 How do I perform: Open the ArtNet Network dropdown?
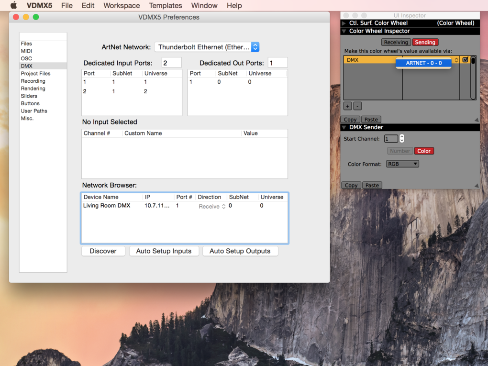pos(207,47)
